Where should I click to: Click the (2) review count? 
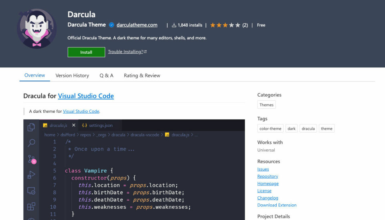245,25
